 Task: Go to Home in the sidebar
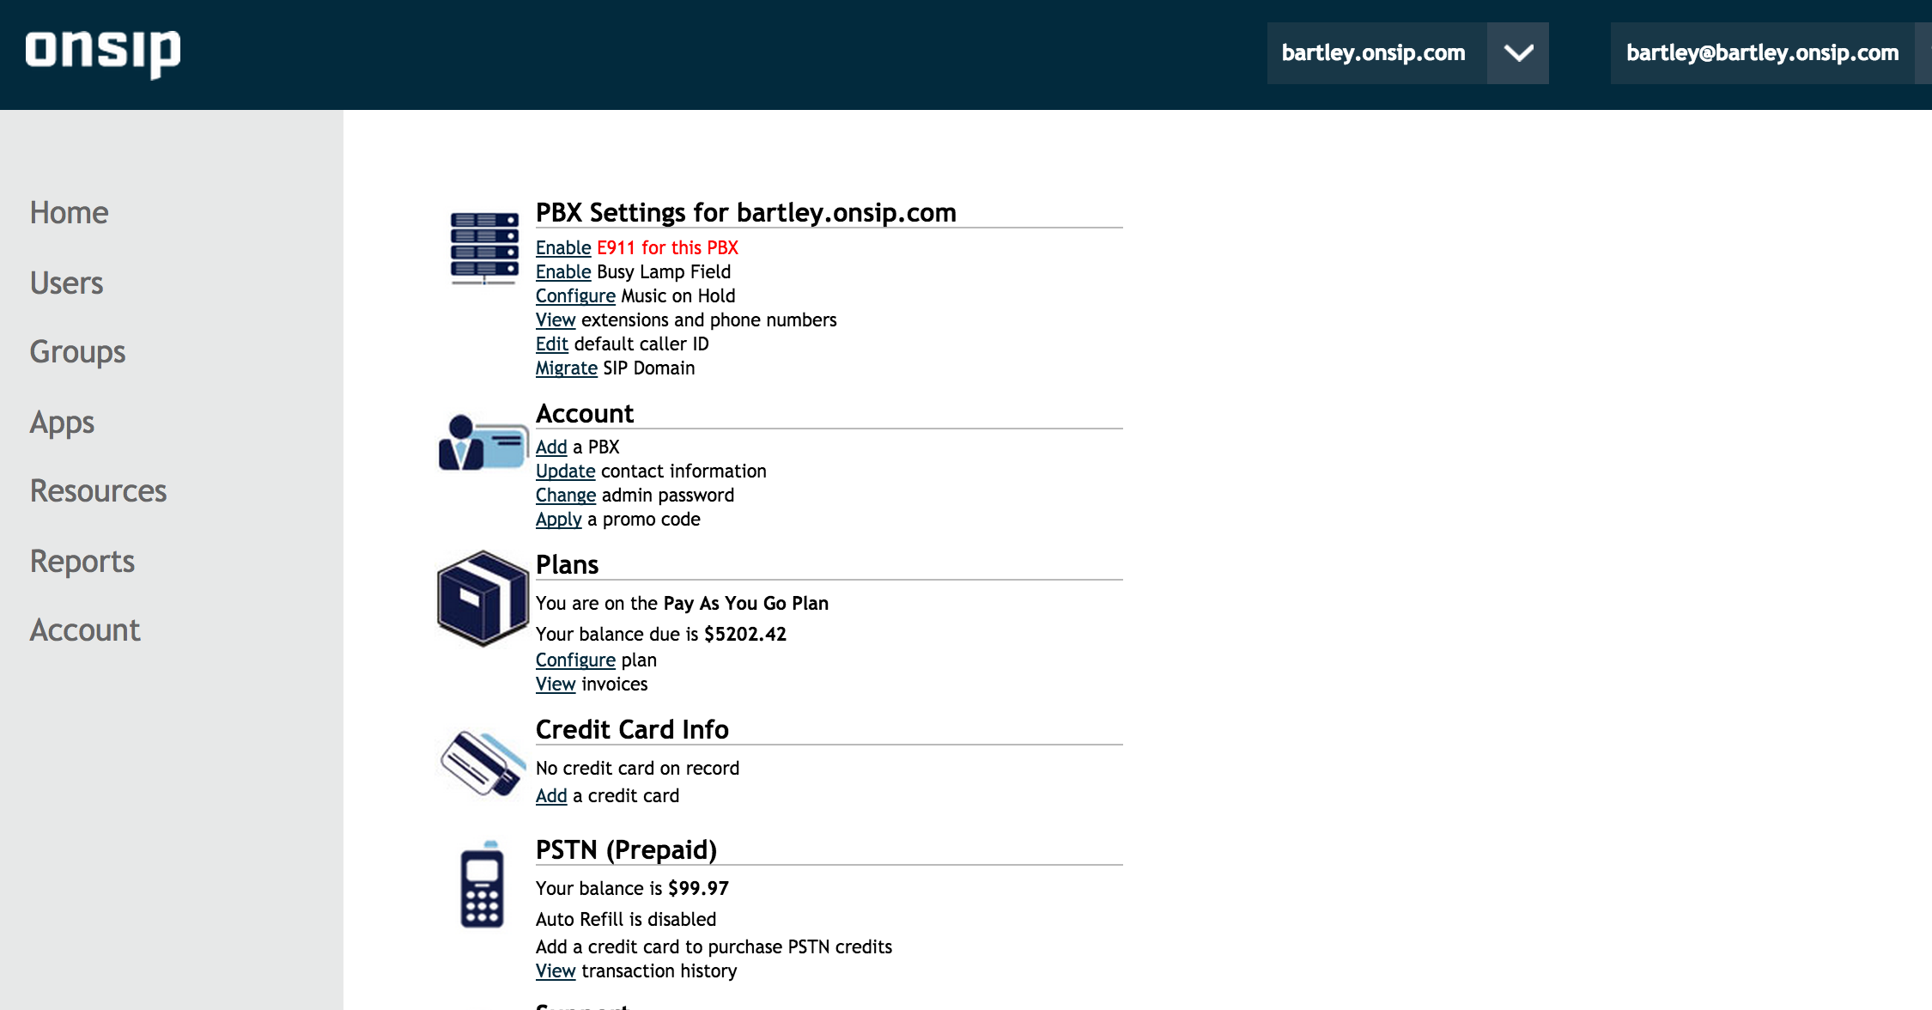coord(69,213)
